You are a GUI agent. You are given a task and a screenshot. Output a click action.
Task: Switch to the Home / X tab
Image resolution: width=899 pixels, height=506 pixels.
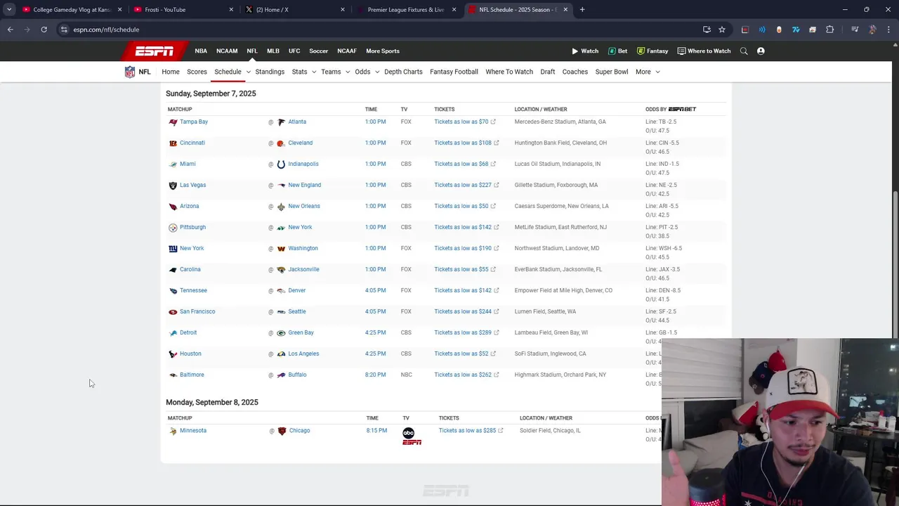295,10
